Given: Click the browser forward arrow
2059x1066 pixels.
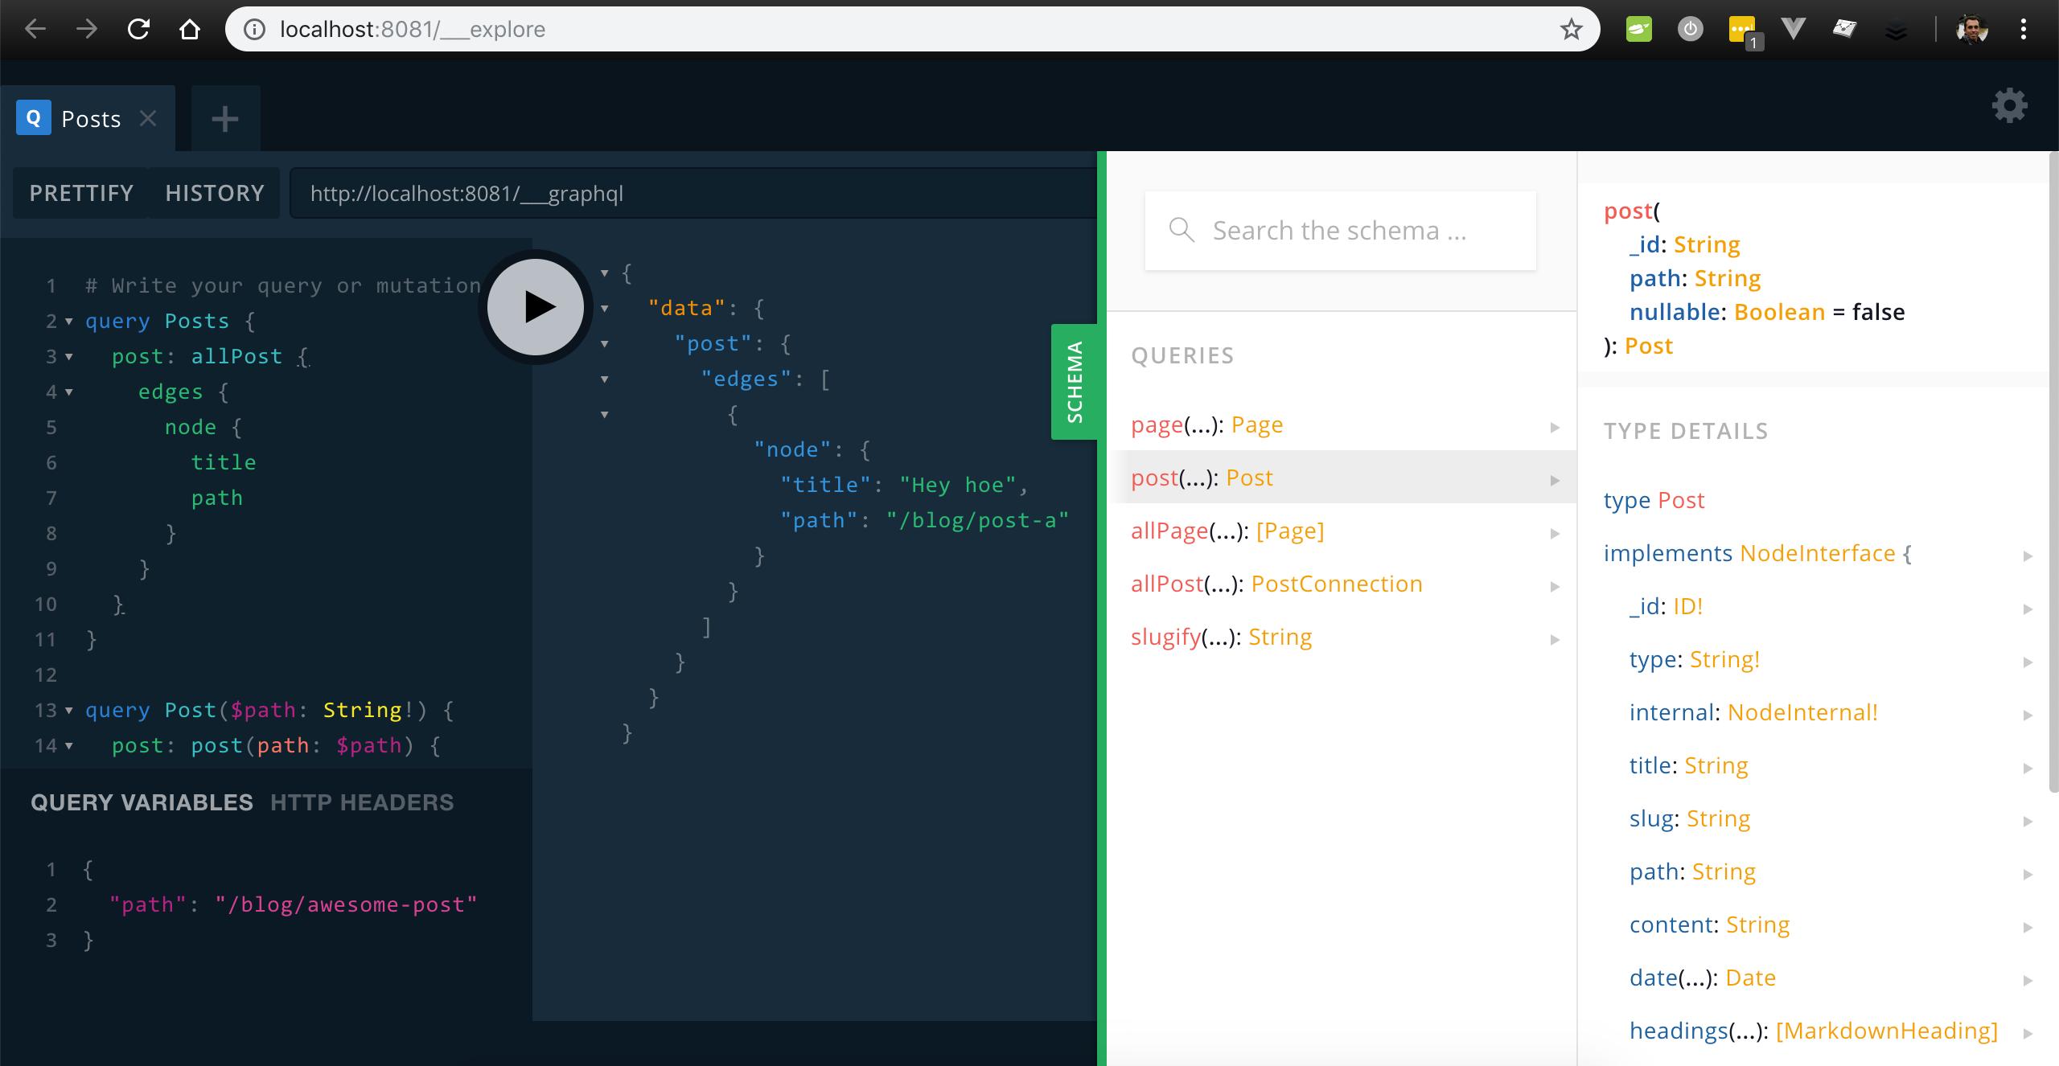Looking at the screenshot, I should [87, 30].
